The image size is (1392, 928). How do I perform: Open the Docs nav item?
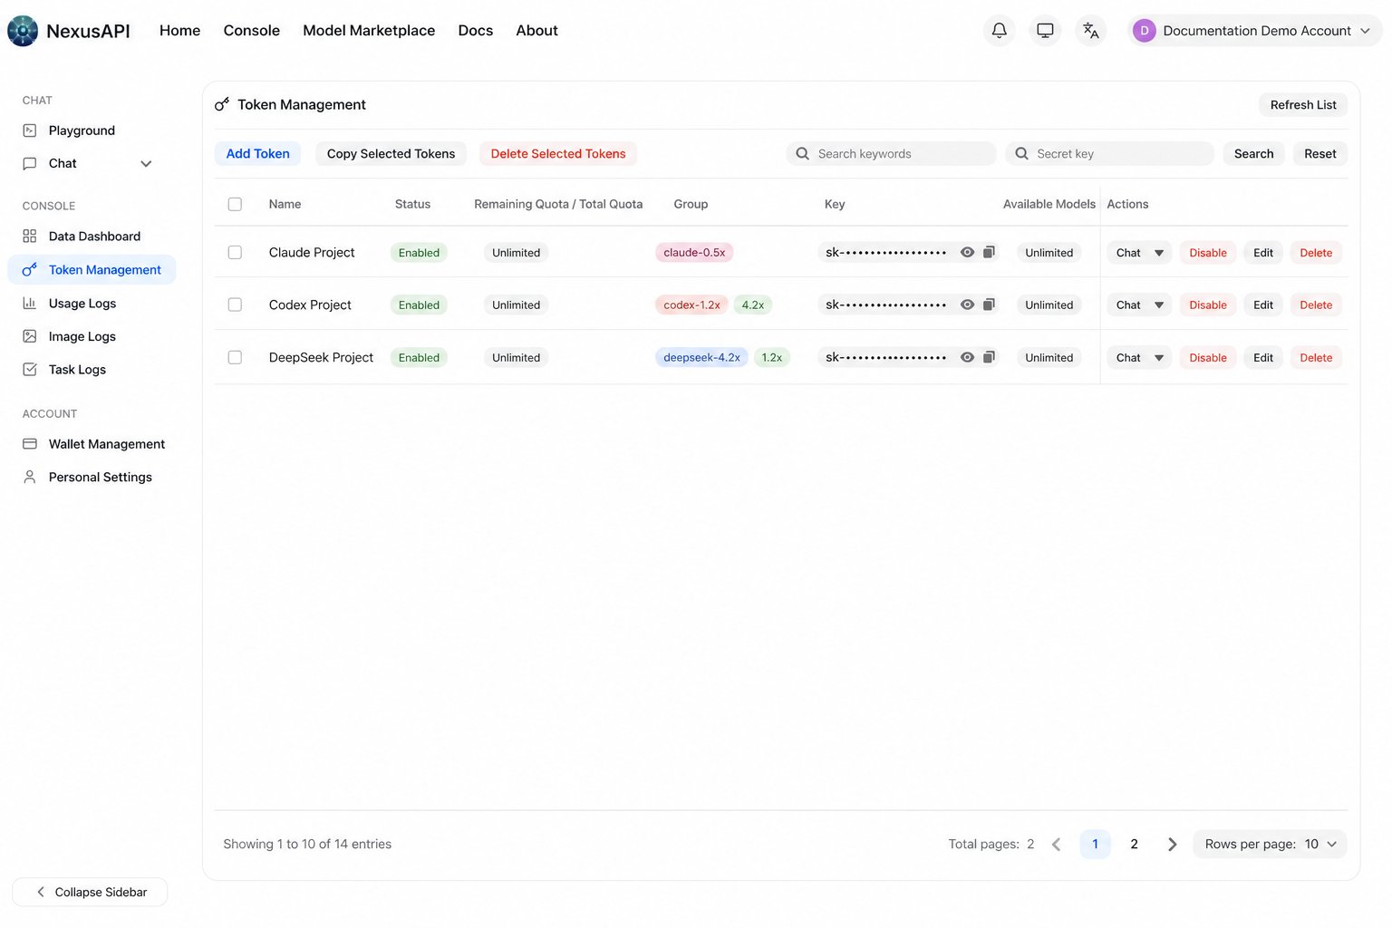[476, 31]
